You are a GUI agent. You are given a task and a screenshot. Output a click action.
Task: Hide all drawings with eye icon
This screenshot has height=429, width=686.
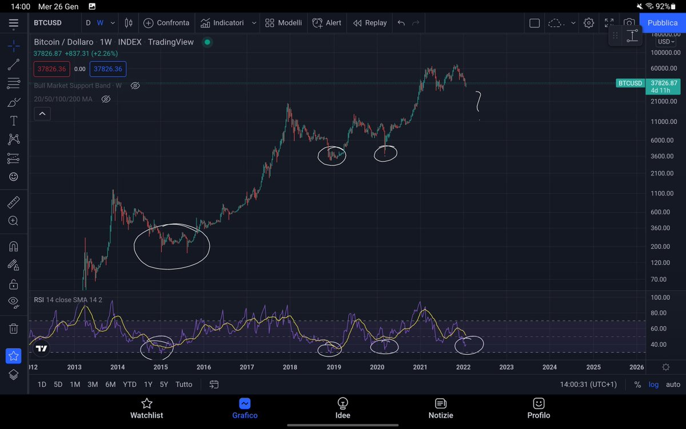[14, 302]
